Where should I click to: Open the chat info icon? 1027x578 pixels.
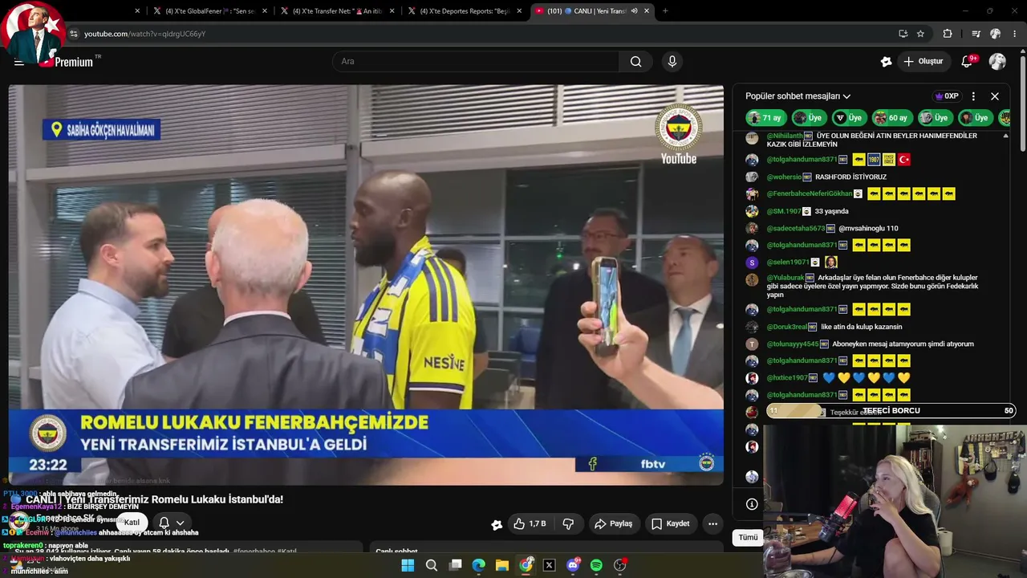pos(752,504)
